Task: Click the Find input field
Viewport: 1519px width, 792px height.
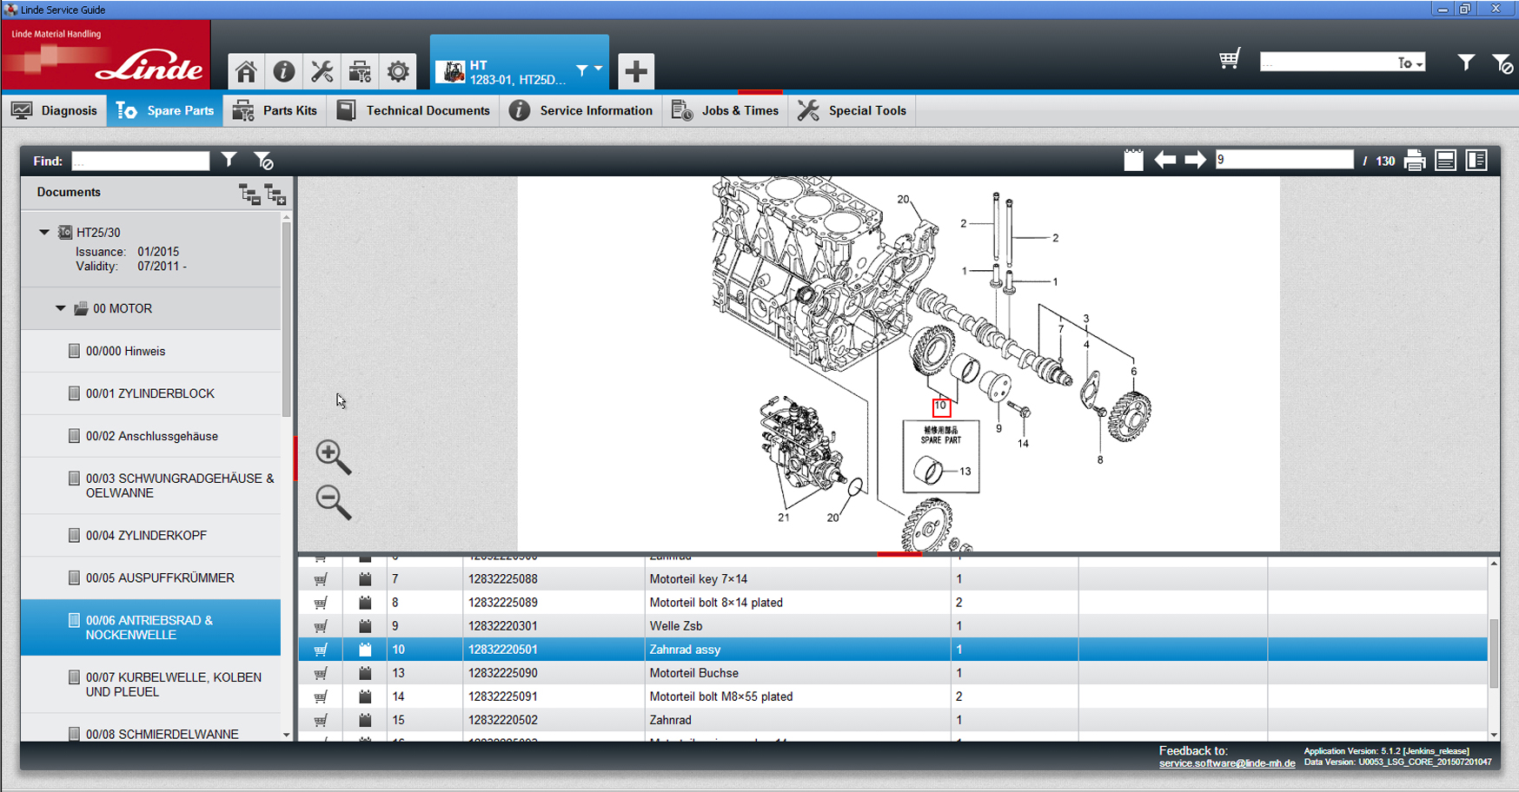Action: 140,161
